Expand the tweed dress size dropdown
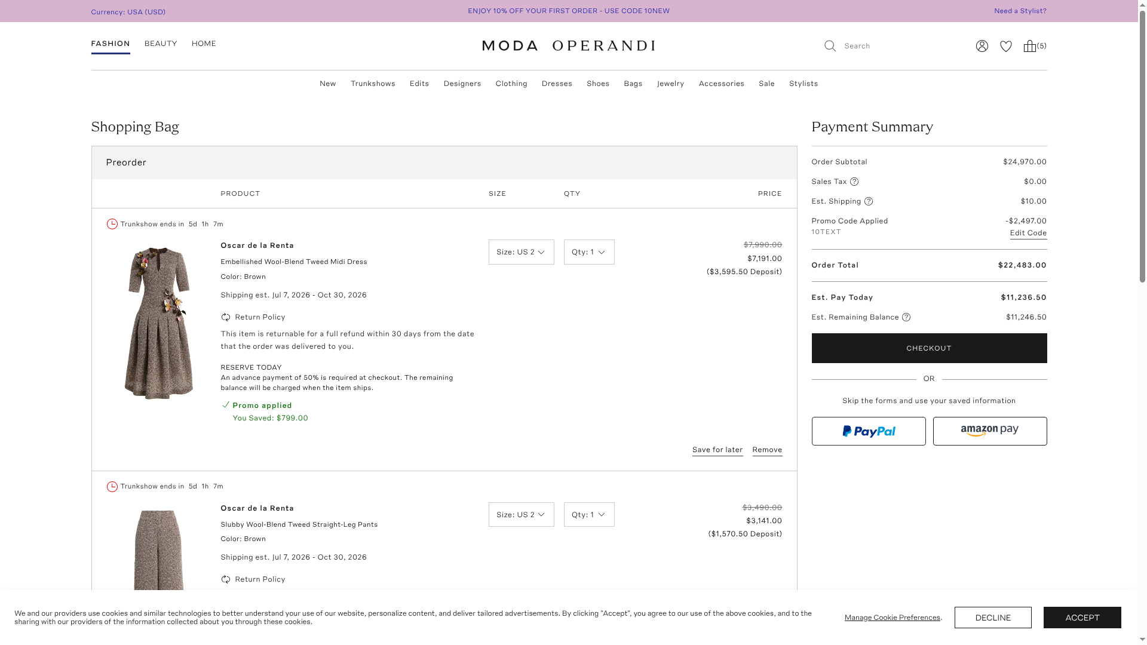Image resolution: width=1147 pixels, height=645 pixels. pos(521,252)
